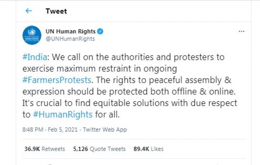
Task: Open the #HumanRights hashtag link
Action: point(63,114)
